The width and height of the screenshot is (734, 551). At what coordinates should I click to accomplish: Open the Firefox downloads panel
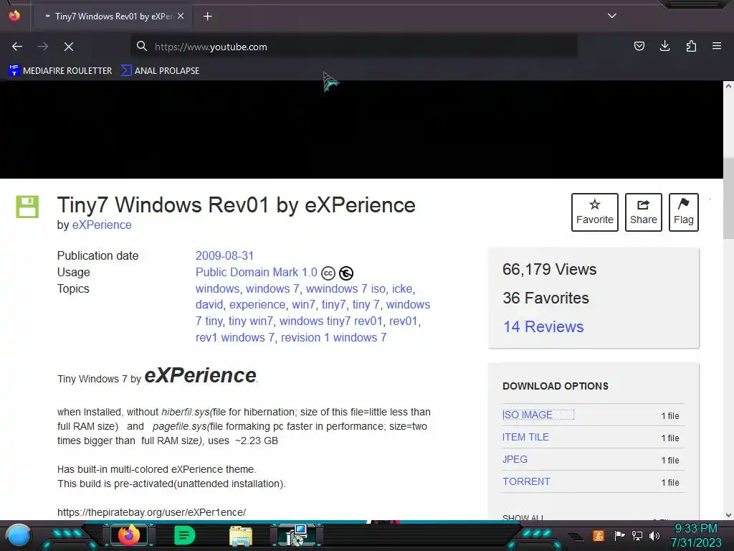(x=664, y=46)
